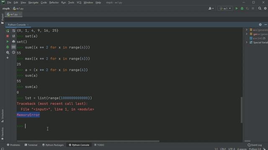Click the console horizontal scrollbar
268x150 pixels.
pyautogui.click(x=88, y=141)
